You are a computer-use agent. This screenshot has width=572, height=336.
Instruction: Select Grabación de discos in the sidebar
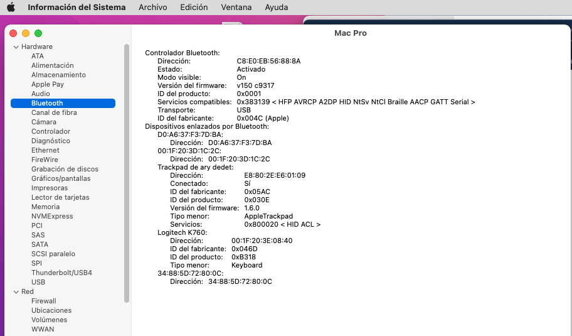point(65,169)
